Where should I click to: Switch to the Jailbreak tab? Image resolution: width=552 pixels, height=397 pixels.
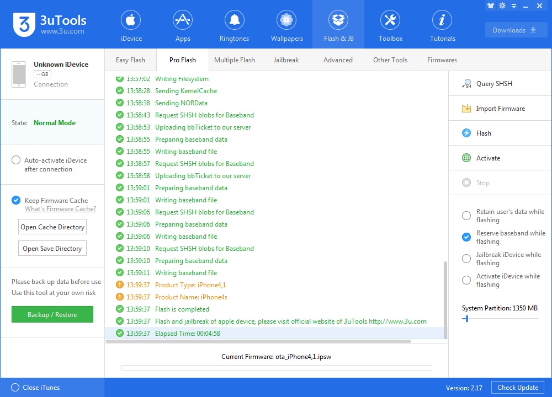coord(286,60)
